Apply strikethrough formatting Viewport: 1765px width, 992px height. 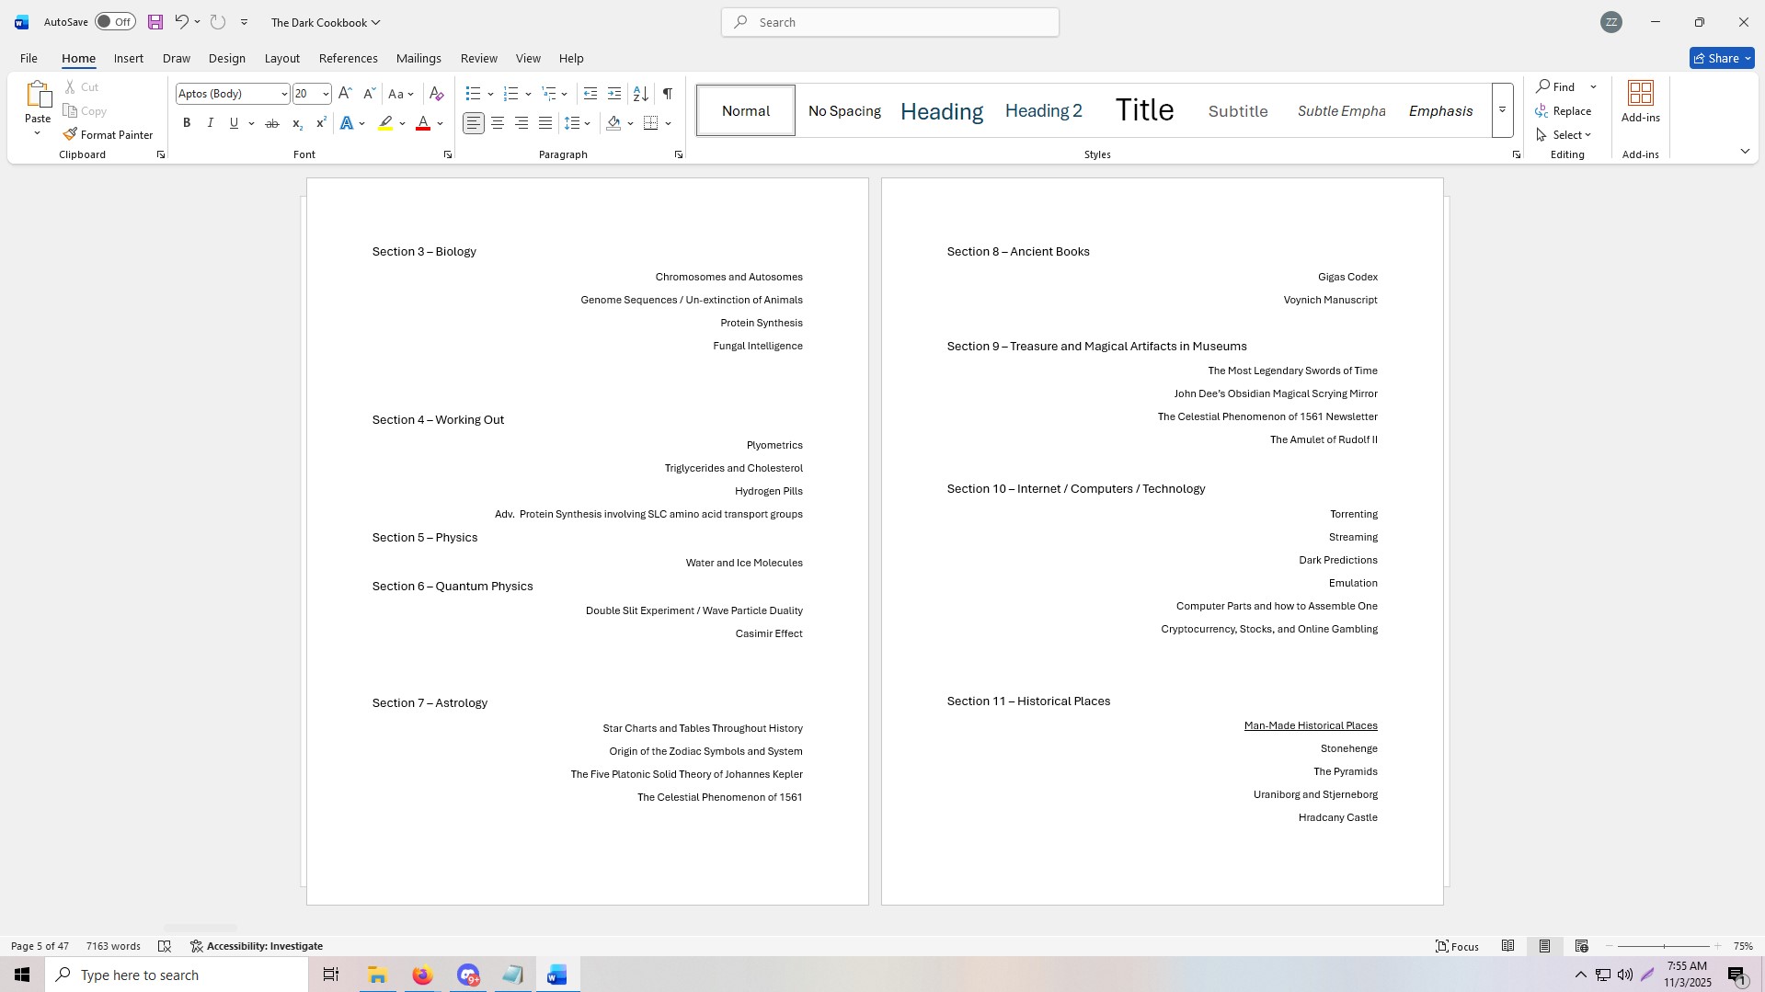coord(272,123)
